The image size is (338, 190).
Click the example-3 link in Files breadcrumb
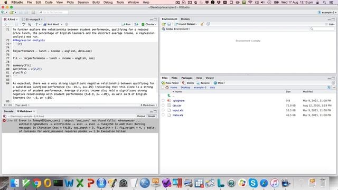[x=200, y=88]
